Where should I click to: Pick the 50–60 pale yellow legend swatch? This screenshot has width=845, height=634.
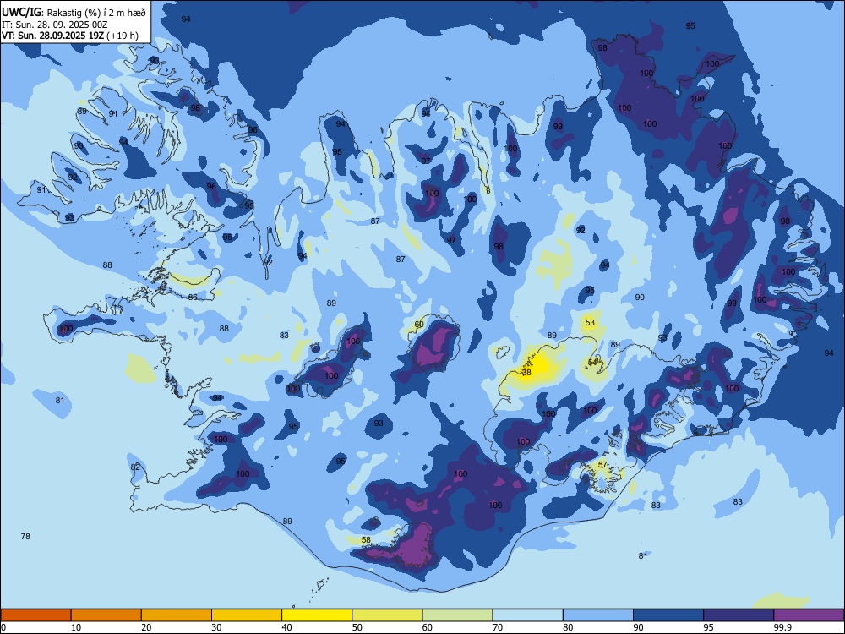click(387, 615)
